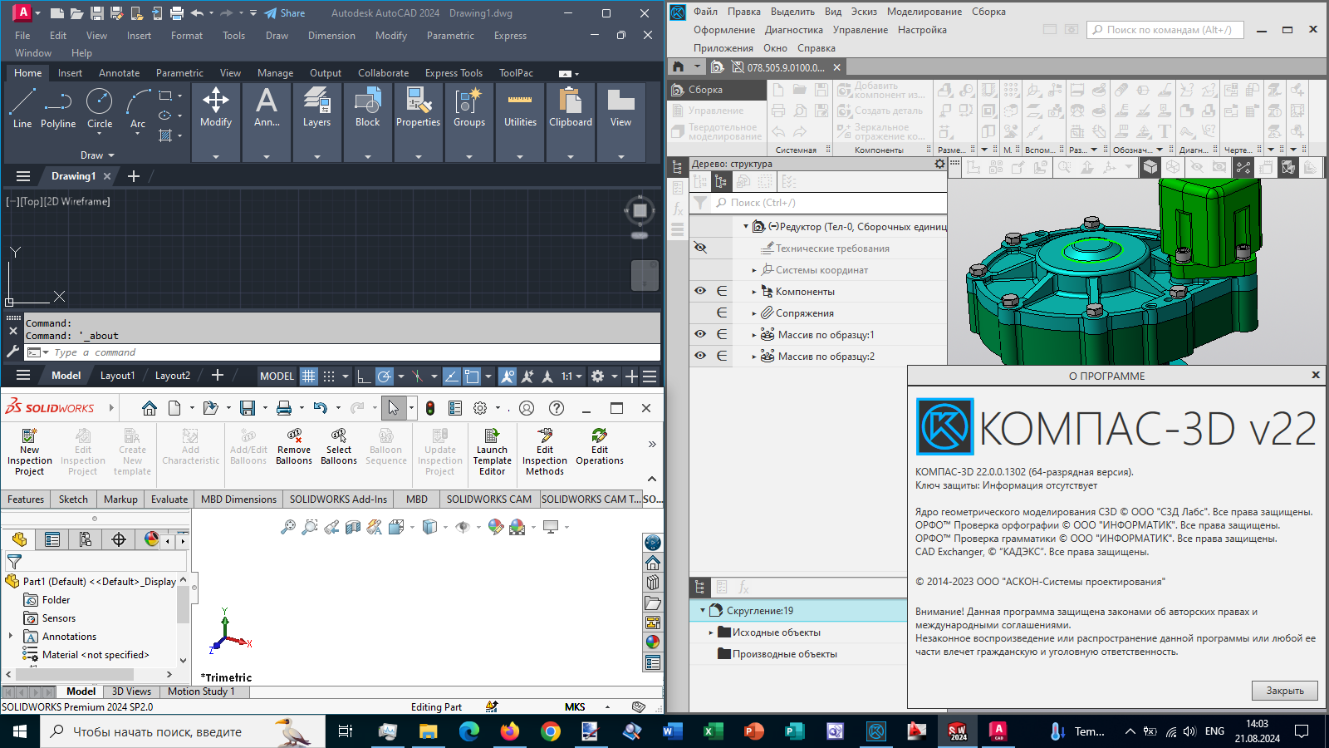Toggle AutoCAD ortho mode in status bar
The width and height of the screenshot is (1329, 748).
(x=364, y=376)
